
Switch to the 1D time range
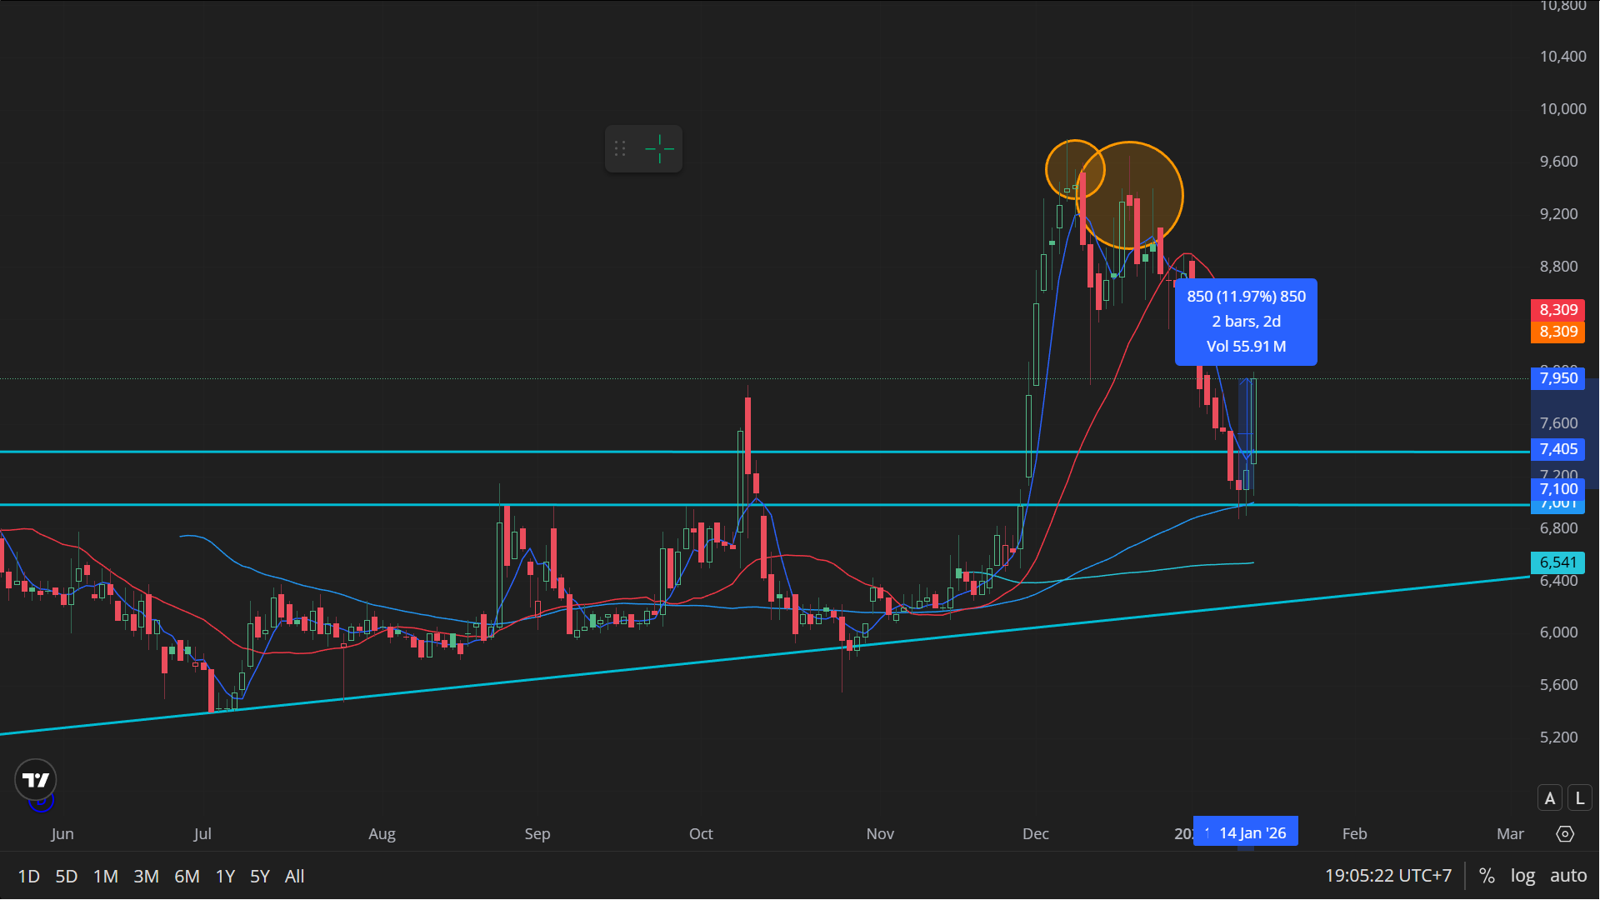tap(29, 877)
